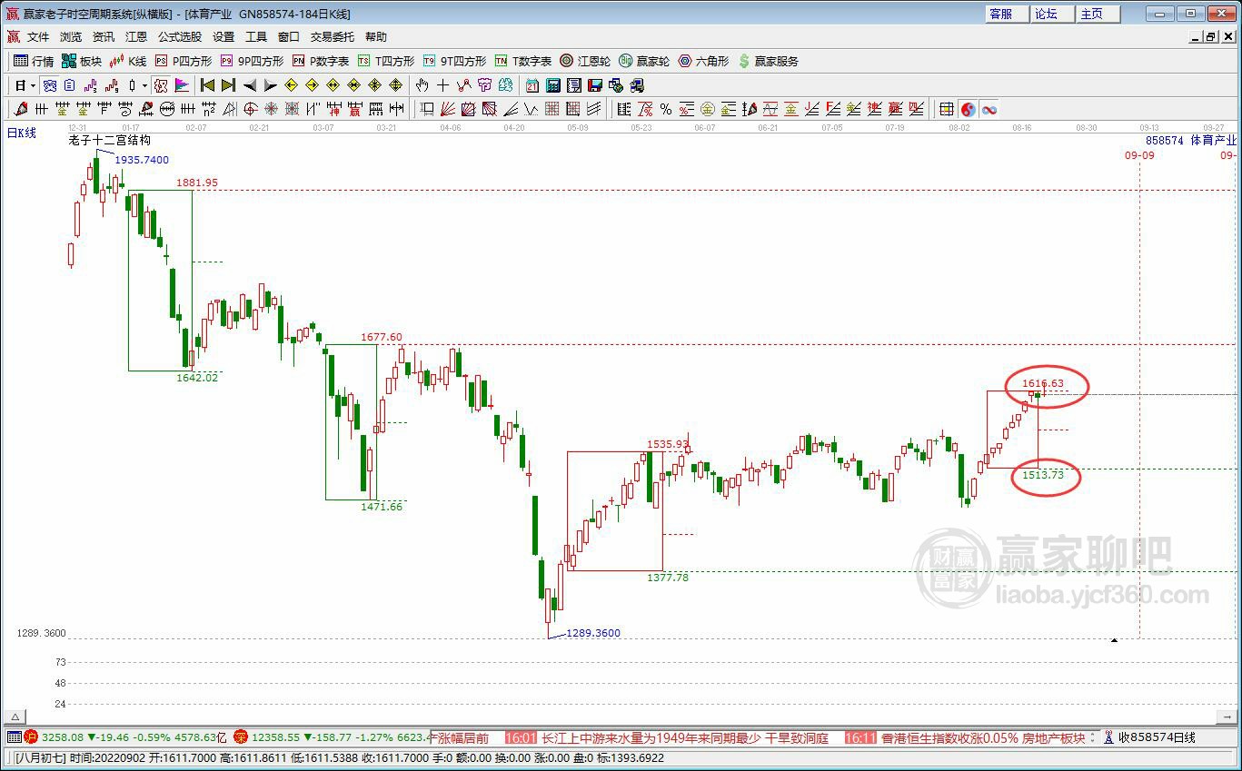Screen dimensions: 1242x771
Task: Click the colored flag chart icon
Action: pyautogui.click(x=182, y=85)
